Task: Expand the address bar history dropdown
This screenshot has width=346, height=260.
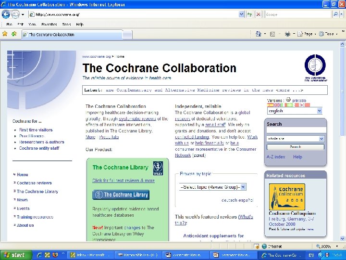Action: (241, 14)
